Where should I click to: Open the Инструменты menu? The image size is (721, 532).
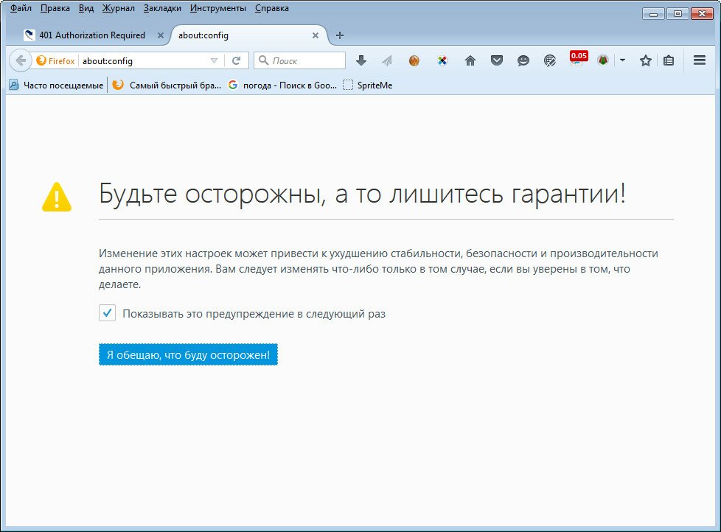[217, 8]
